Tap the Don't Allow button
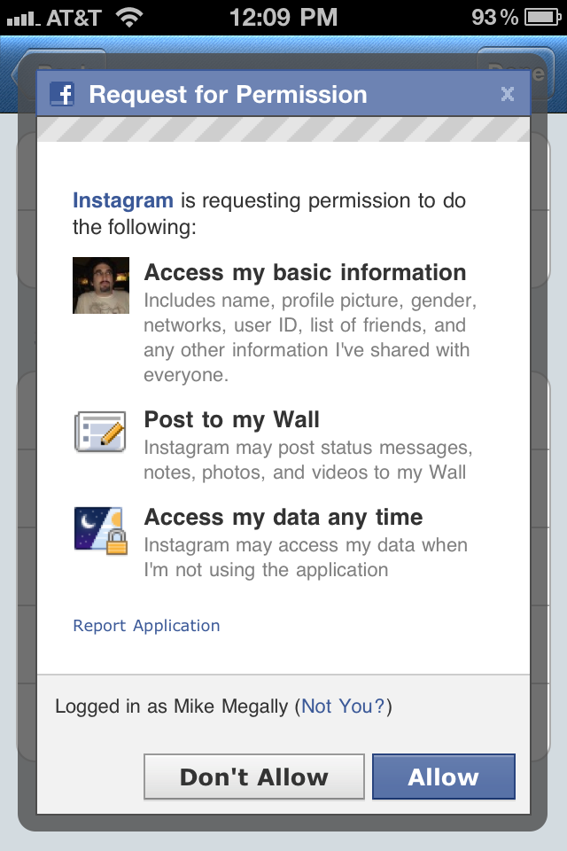 click(254, 777)
